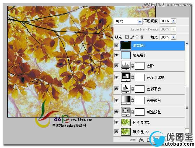Hide the 可选颜色 adjustment layer
The image size is (195, 148).
coord(116,112)
